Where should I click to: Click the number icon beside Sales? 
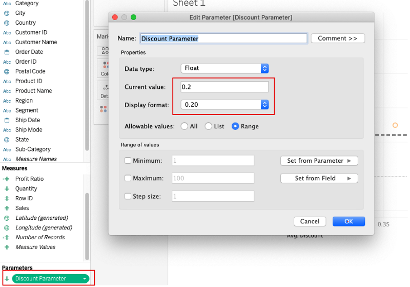(x=7, y=208)
